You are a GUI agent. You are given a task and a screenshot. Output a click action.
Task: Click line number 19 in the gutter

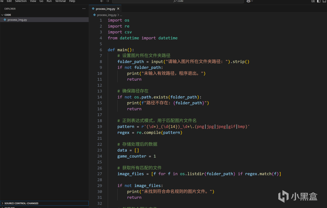coord(100,127)
